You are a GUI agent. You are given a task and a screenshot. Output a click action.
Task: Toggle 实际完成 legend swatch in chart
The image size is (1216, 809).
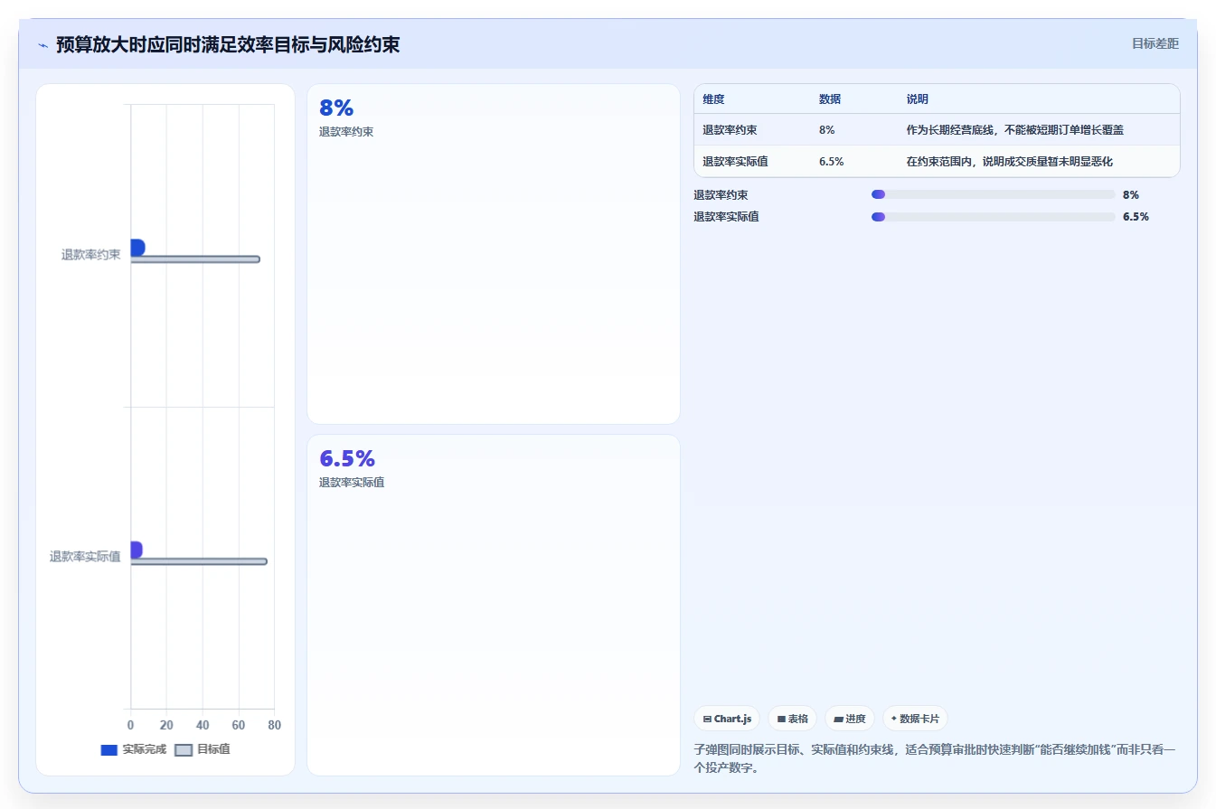point(108,749)
